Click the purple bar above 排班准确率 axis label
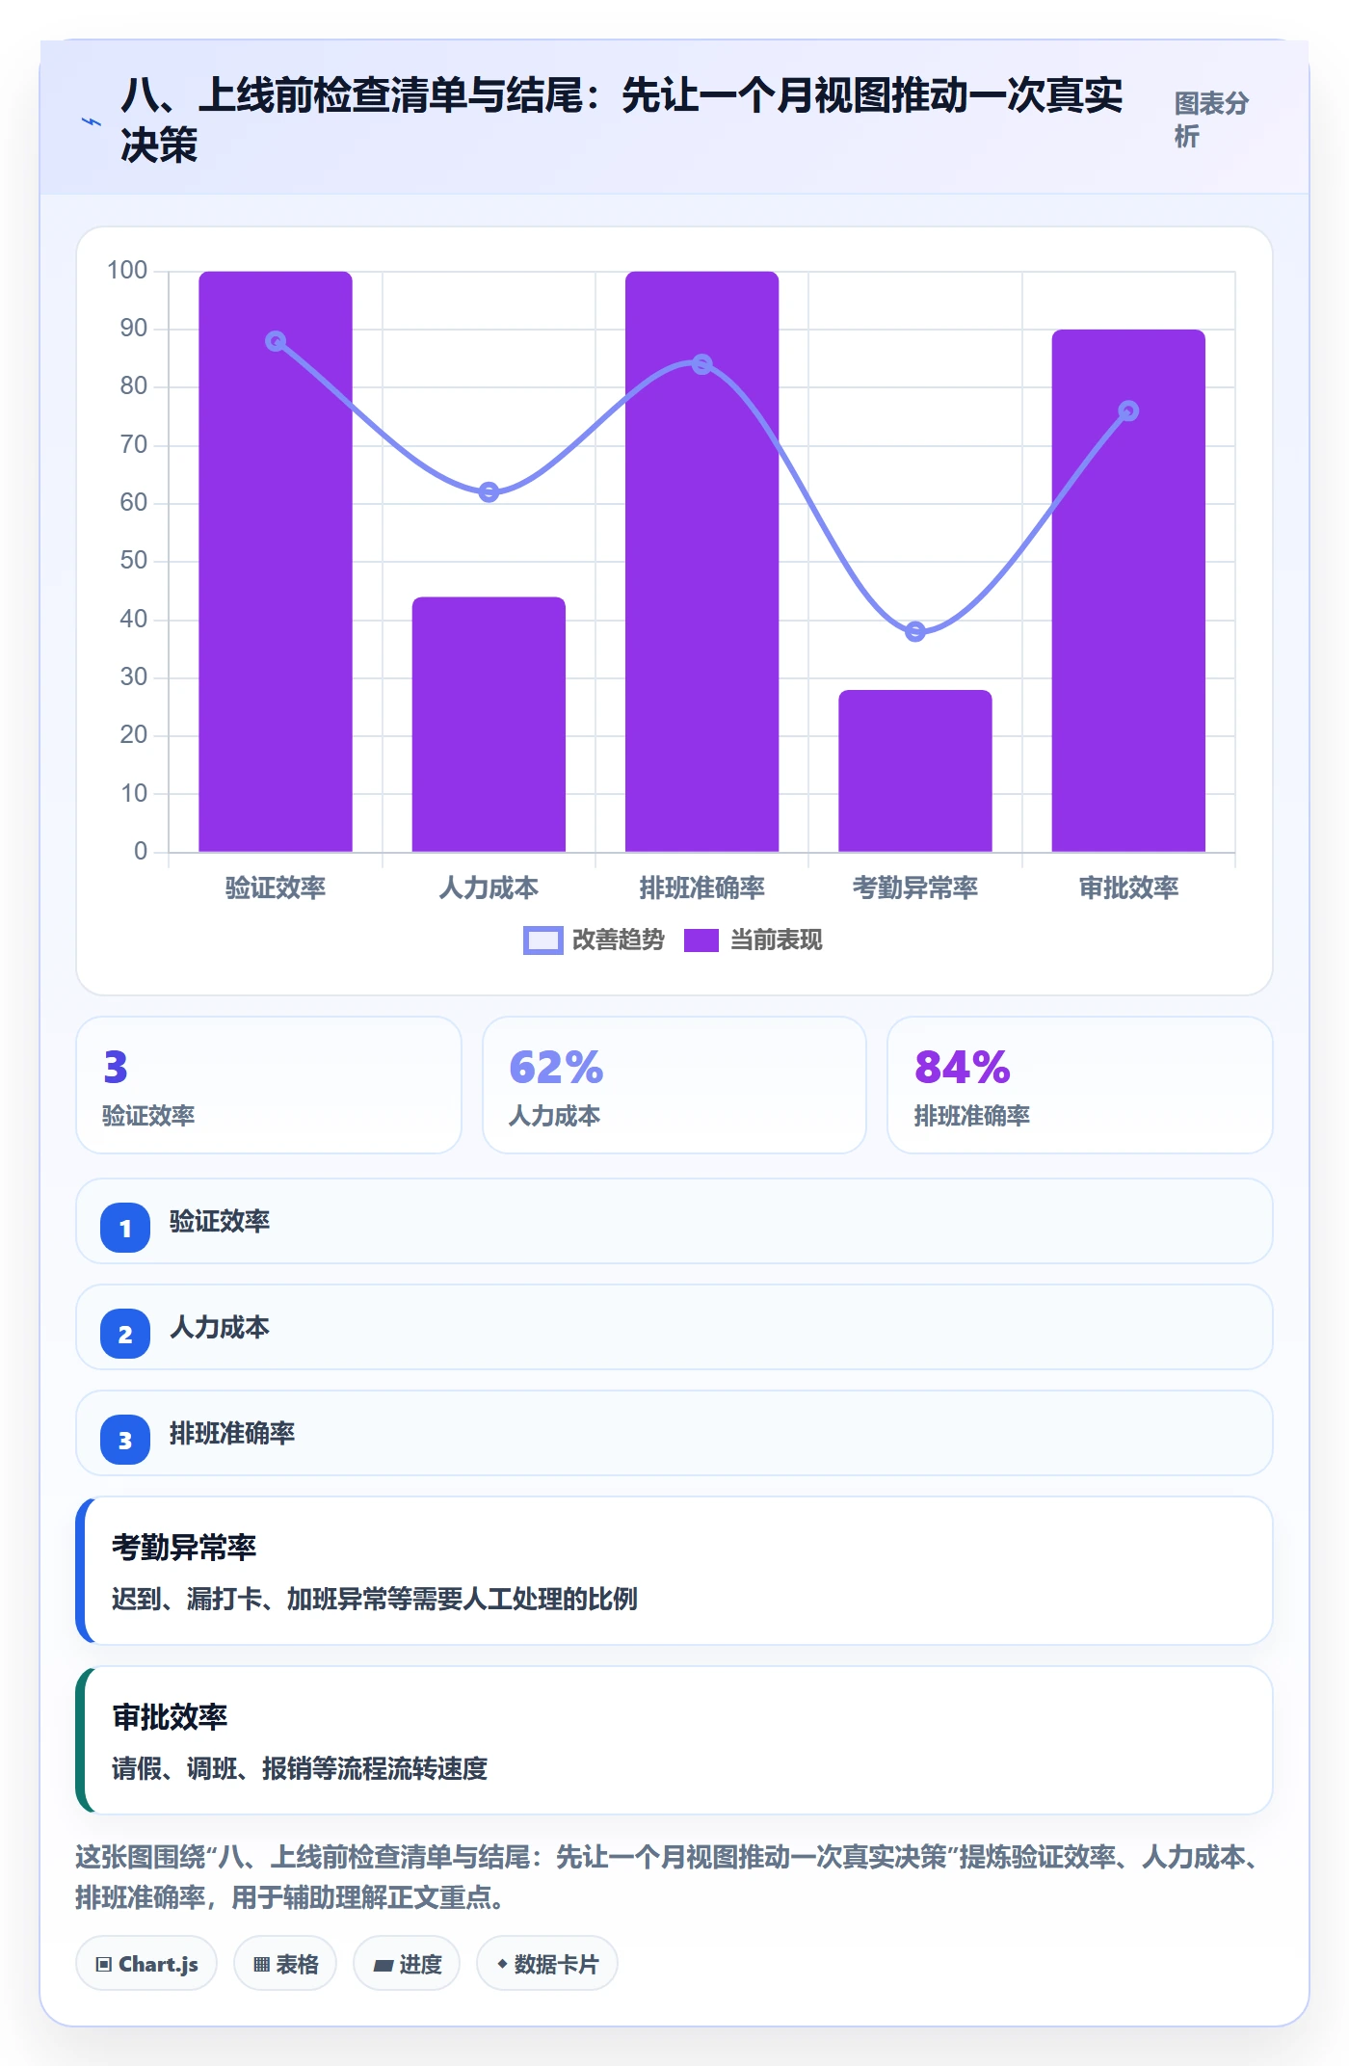The width and height of the screenshot is (1349, 2066). (x=701, y=562)
